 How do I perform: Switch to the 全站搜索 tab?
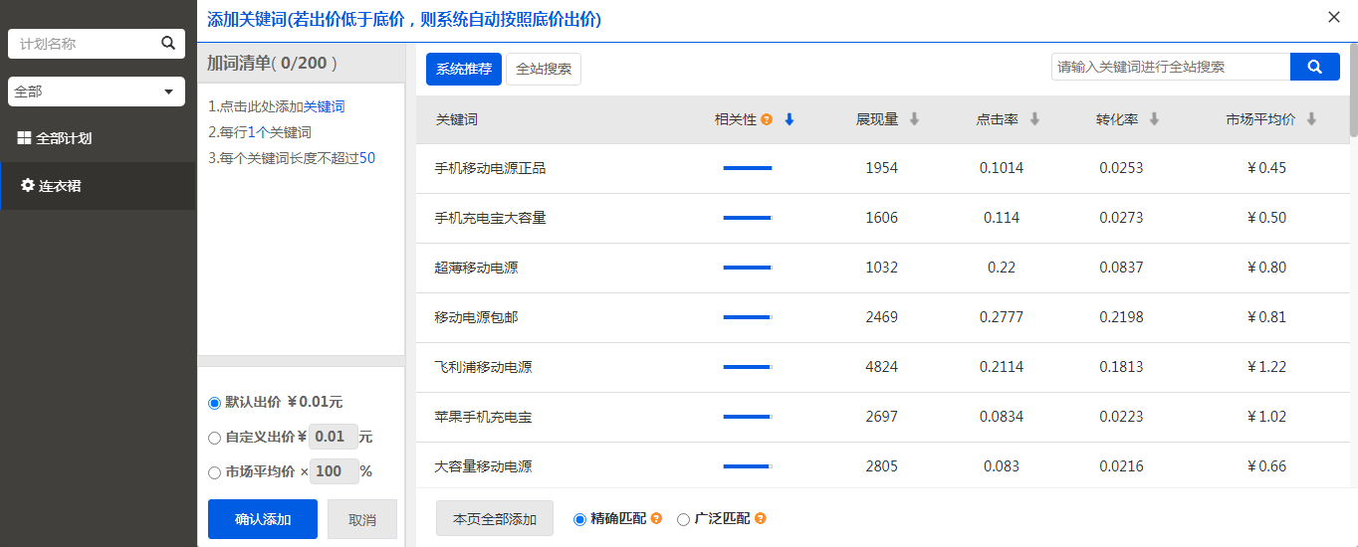(x=544, y=70)
